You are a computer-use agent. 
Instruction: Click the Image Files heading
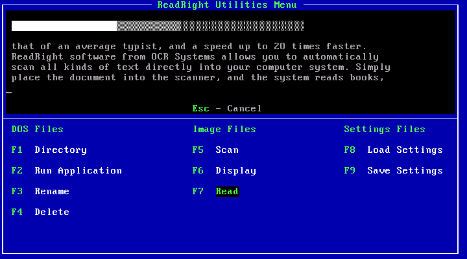point(224,129)
